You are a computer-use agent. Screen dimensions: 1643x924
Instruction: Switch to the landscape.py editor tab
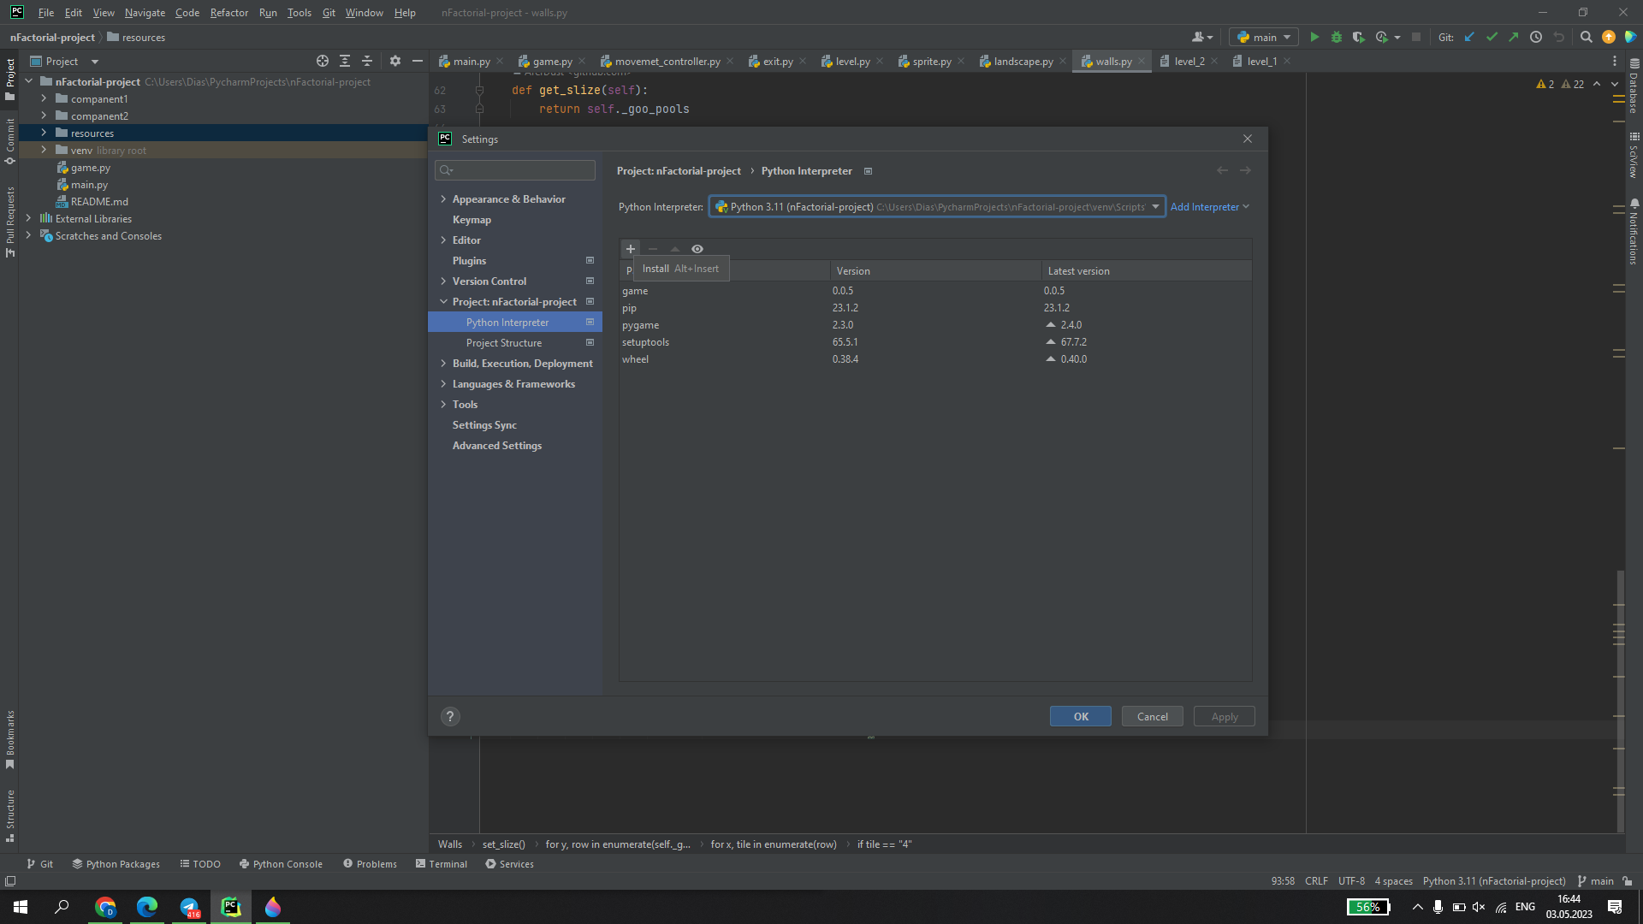point(1023,62)
